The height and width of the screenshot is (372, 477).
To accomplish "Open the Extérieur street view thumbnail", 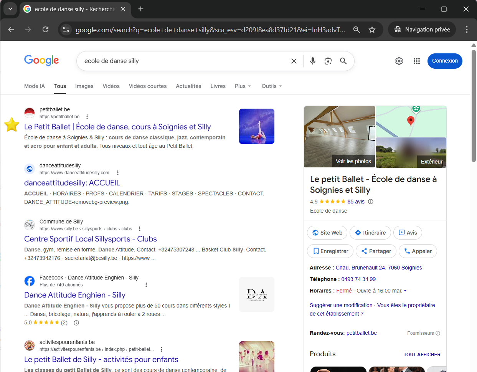I will [x=411, y=152].
